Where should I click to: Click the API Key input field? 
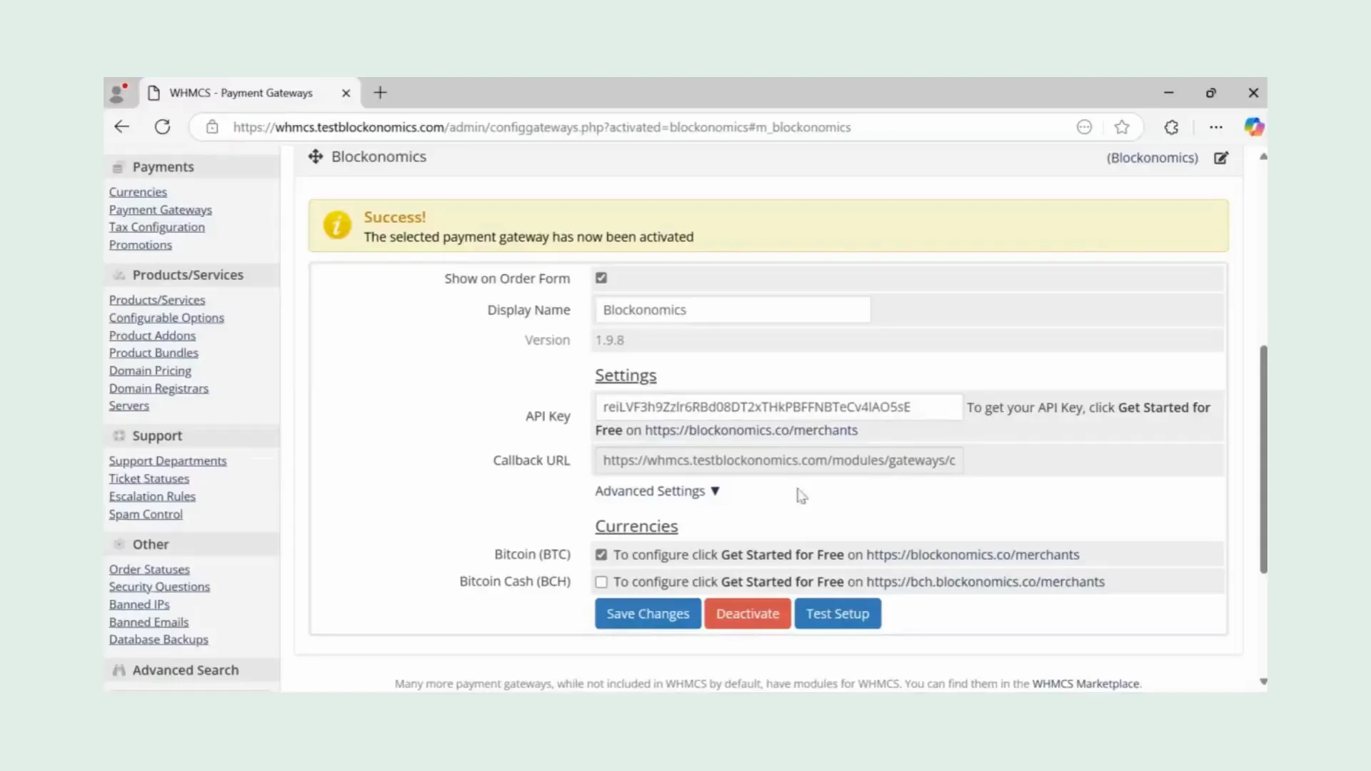coord(777,407)
